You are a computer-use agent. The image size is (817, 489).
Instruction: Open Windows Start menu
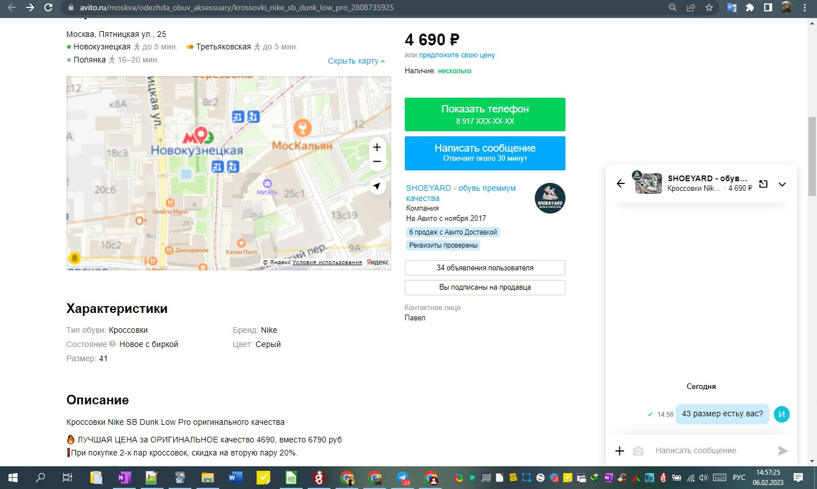tap(13, 478)
